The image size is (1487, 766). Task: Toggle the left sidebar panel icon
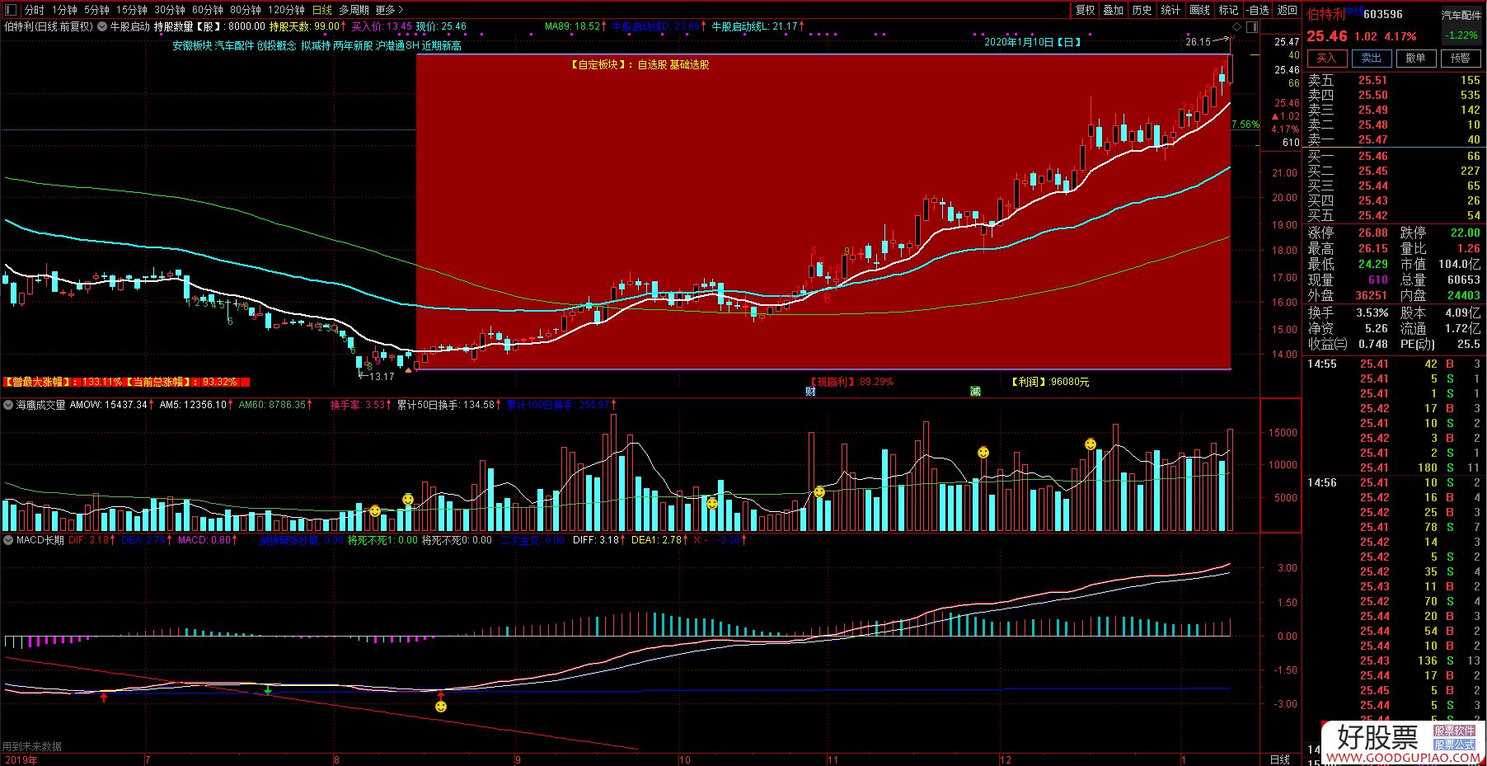tap(12, 10)
